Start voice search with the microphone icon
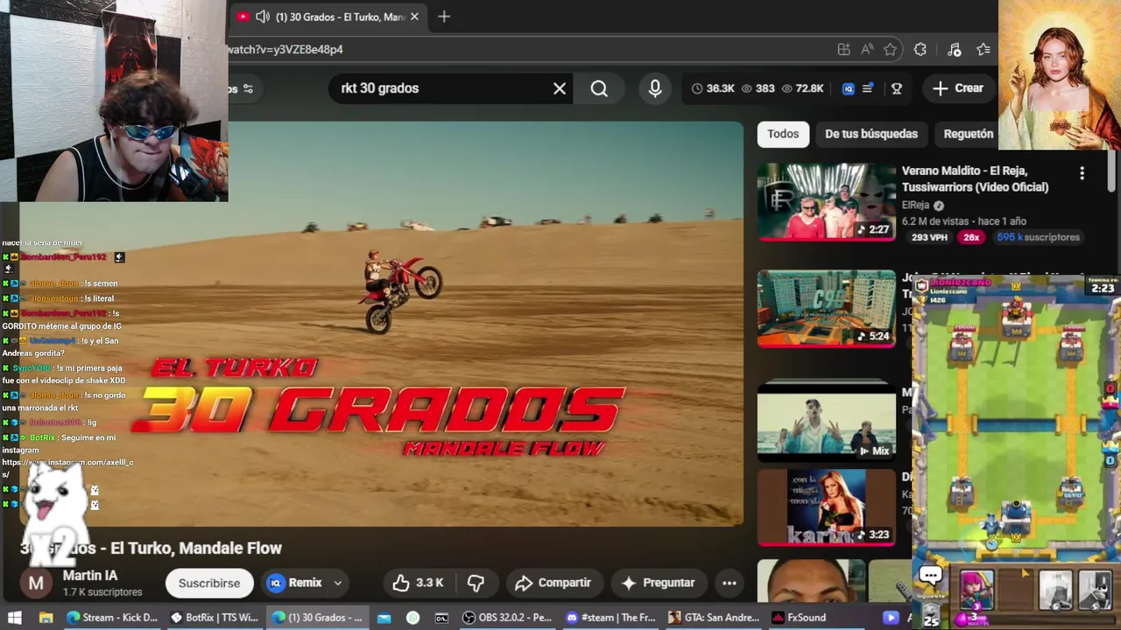Image resolution: width=1121 pixels, height=630 pixels. (x=655, y=88)
